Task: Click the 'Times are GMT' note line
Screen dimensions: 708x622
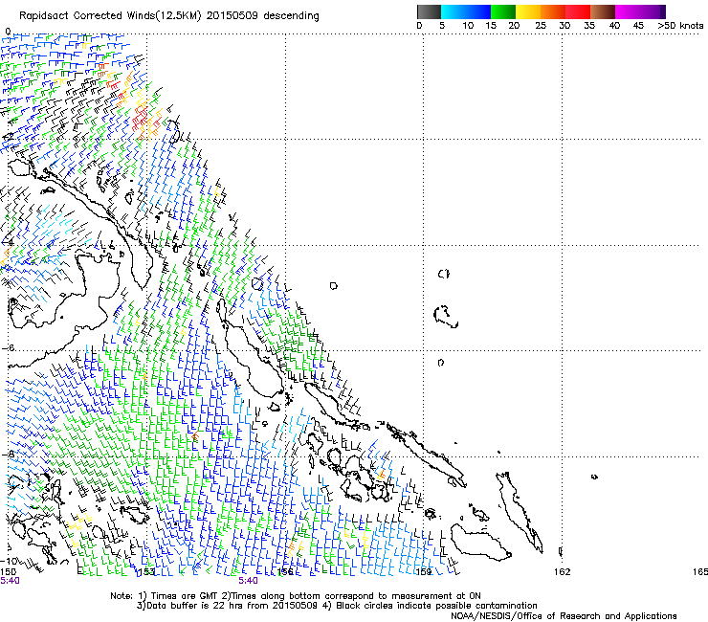Action: [x=296, y=596]
